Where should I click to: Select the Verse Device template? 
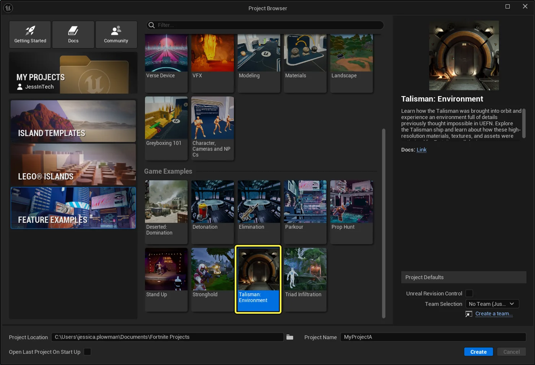click(166, 63)
